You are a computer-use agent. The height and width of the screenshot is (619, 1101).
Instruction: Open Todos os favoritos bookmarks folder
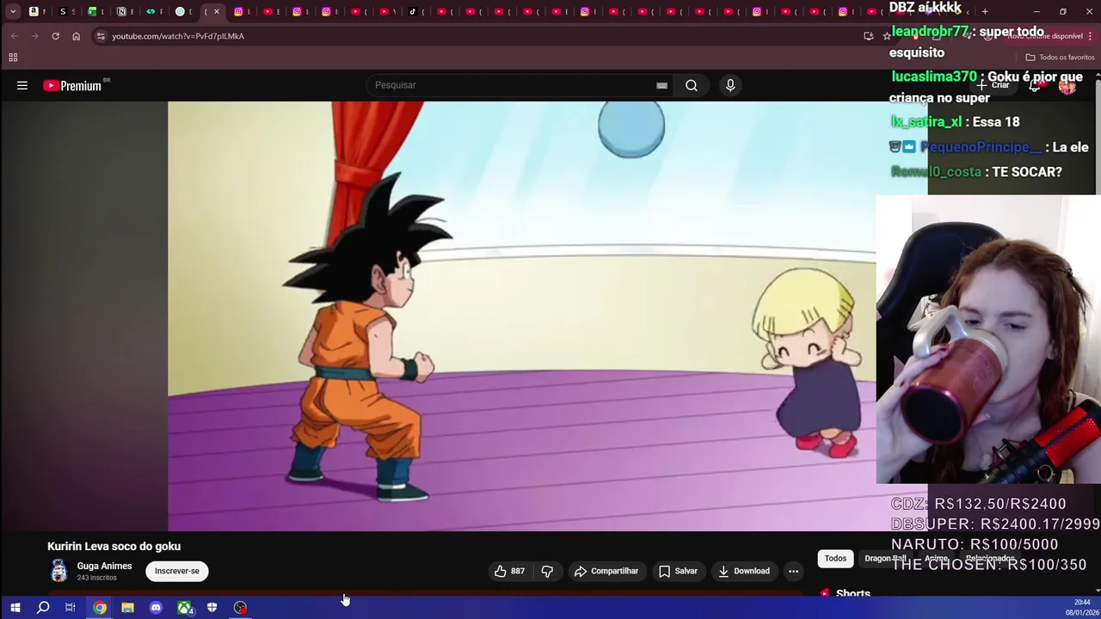point(1060,58)
